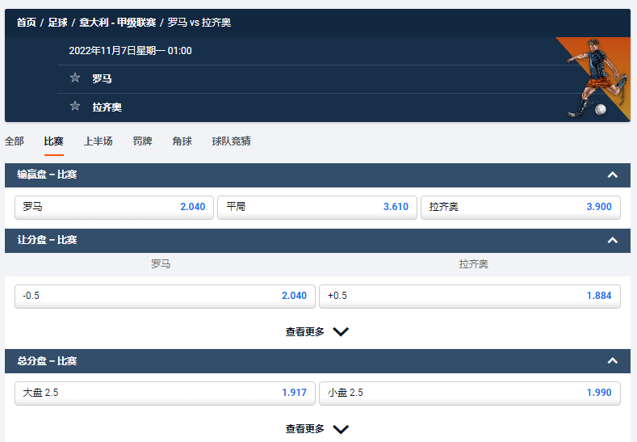This screenshot has width=637, height=442.
Task: Collapse the 输赢盘 – 比赛 section
Action: tap(612, 175)
